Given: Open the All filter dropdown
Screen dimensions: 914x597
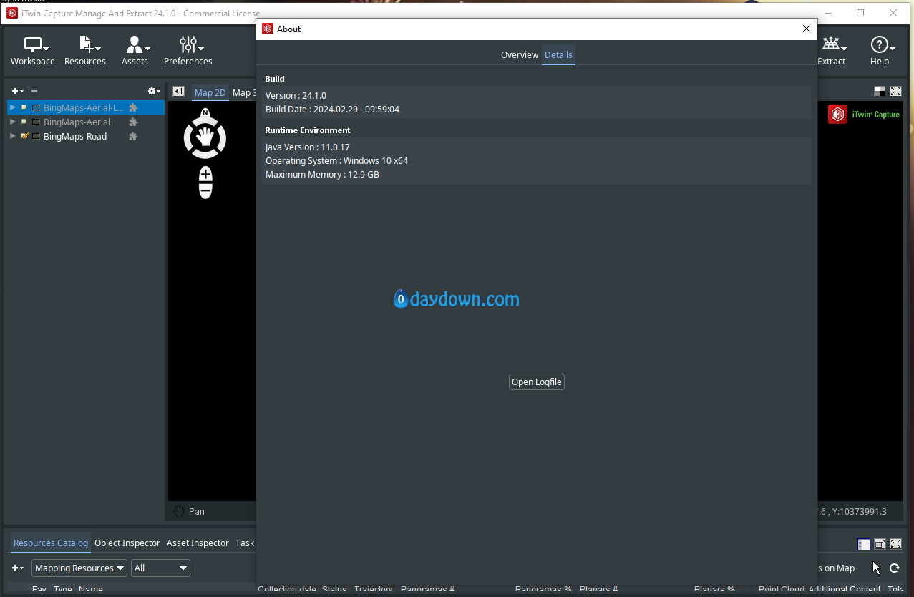Looking at the screenshot, I should pyautogui.click(x=160, y=568).
